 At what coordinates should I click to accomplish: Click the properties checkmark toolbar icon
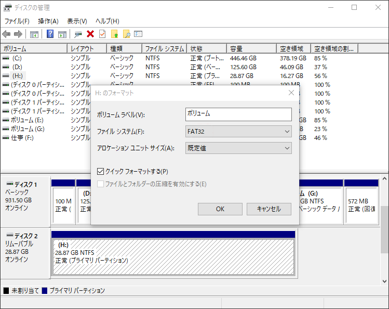point(102,34)
